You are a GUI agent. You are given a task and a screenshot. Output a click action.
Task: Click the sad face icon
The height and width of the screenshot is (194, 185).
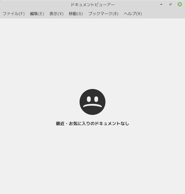(92, 102)
